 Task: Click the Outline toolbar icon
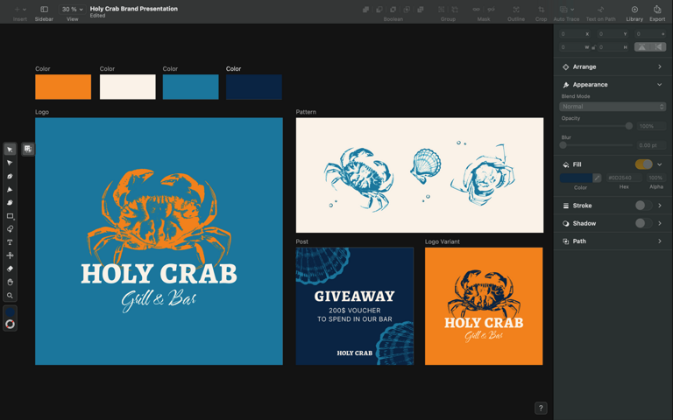pos(516,10)
